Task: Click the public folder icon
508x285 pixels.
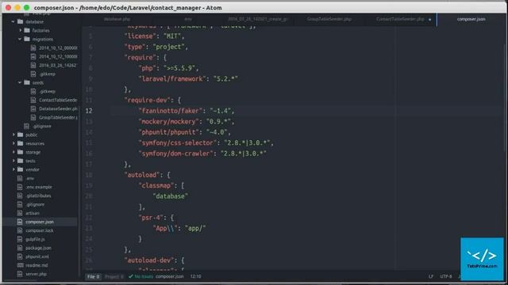Action: point(21,135)
